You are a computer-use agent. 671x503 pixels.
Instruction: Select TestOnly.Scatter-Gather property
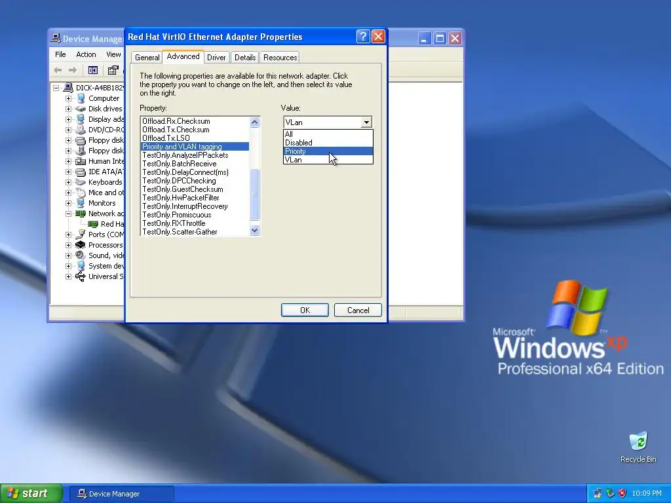195,232
